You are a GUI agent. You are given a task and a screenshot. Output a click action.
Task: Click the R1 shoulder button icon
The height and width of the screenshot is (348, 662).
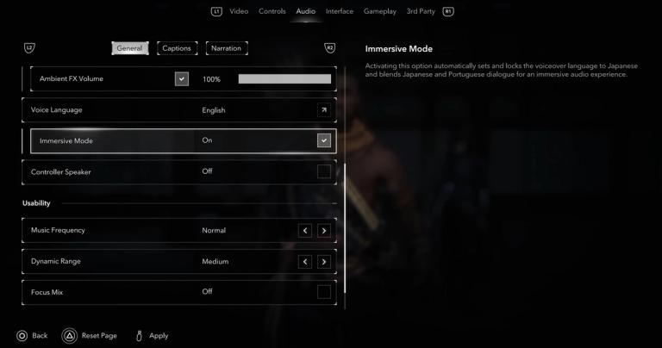[448, 11]
